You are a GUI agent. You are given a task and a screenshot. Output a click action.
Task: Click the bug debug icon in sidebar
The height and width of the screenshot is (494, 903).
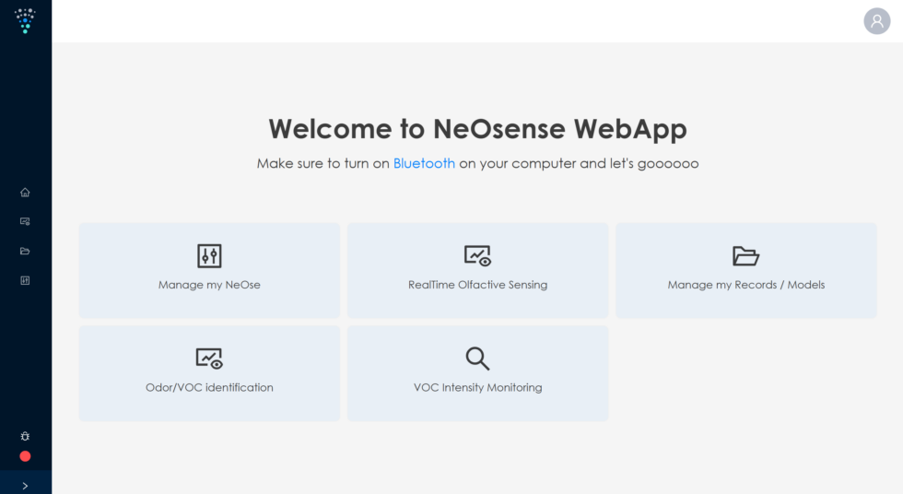click(x=25, y=436)
